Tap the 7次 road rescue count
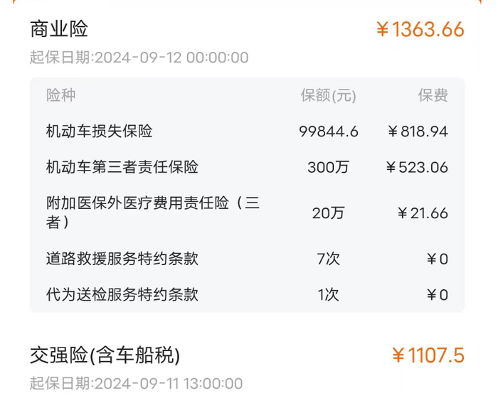498x398 pixels. [x=328, y=259]
